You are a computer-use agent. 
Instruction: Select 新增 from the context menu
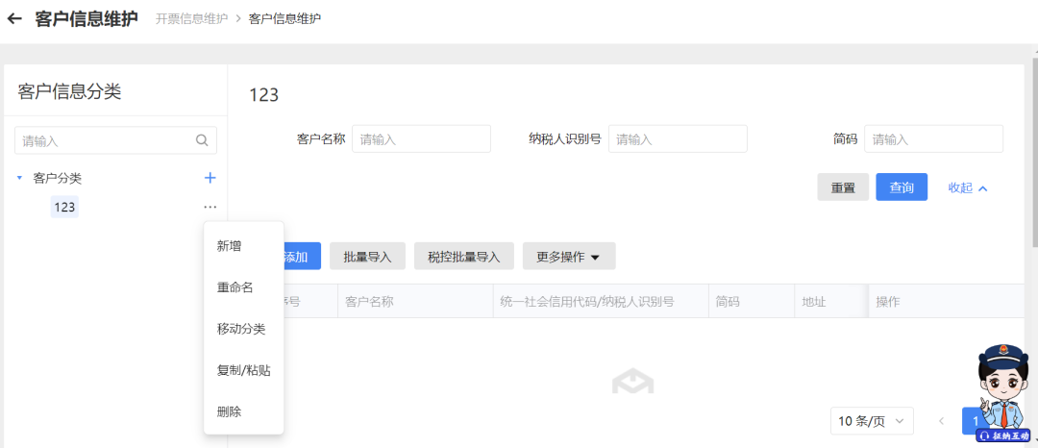229,246
